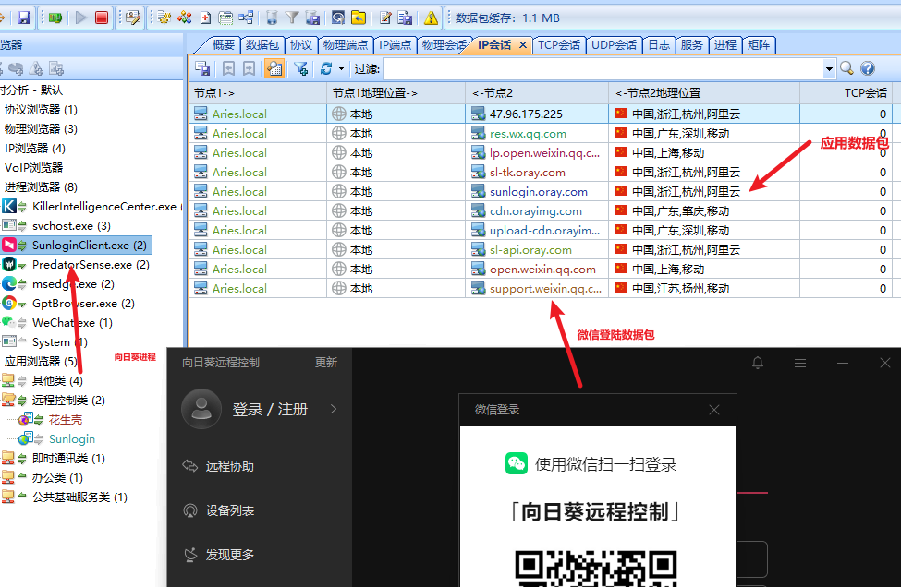
Task: Sort by <-节点2 column header
Action: pyautogui.click(x=537, y=93)
